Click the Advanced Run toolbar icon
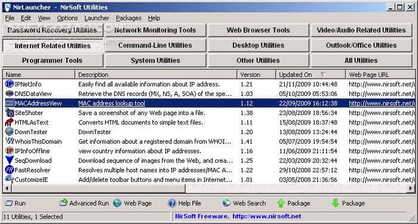This screenshot has width=418, height=224. pos(63,203)
